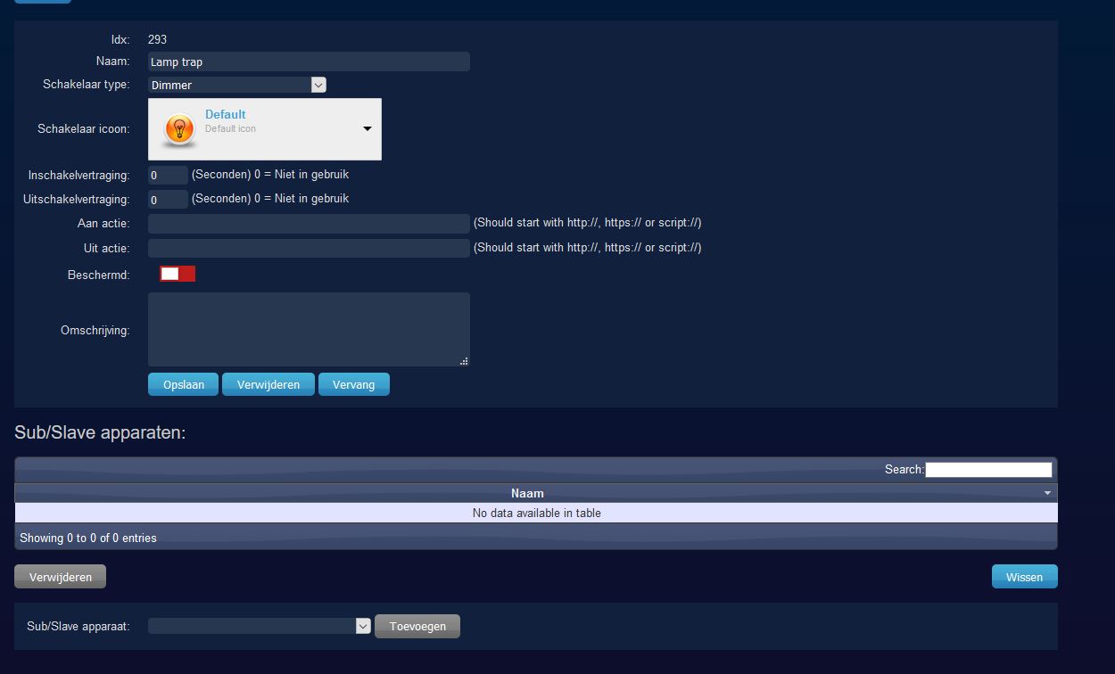Focus the table Search box
This screenshot has height=674, width=1115.
click(988, 470)
